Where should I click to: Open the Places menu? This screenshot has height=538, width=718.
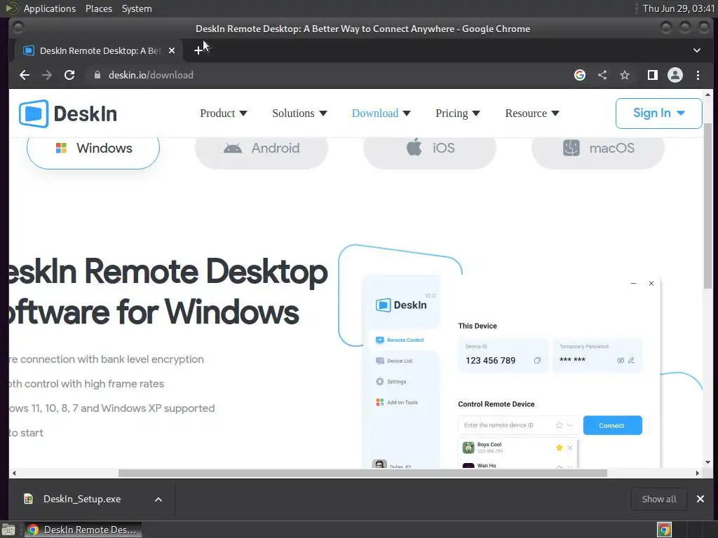[99, 8]
